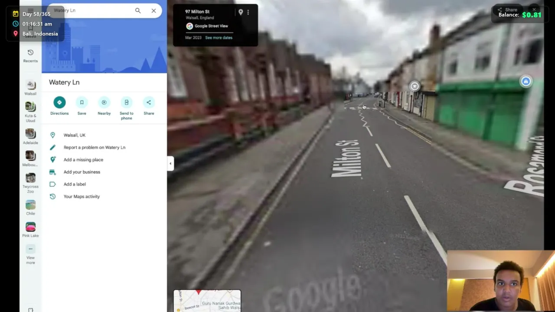Report a problem on Watery Ln

coord(104,147)
